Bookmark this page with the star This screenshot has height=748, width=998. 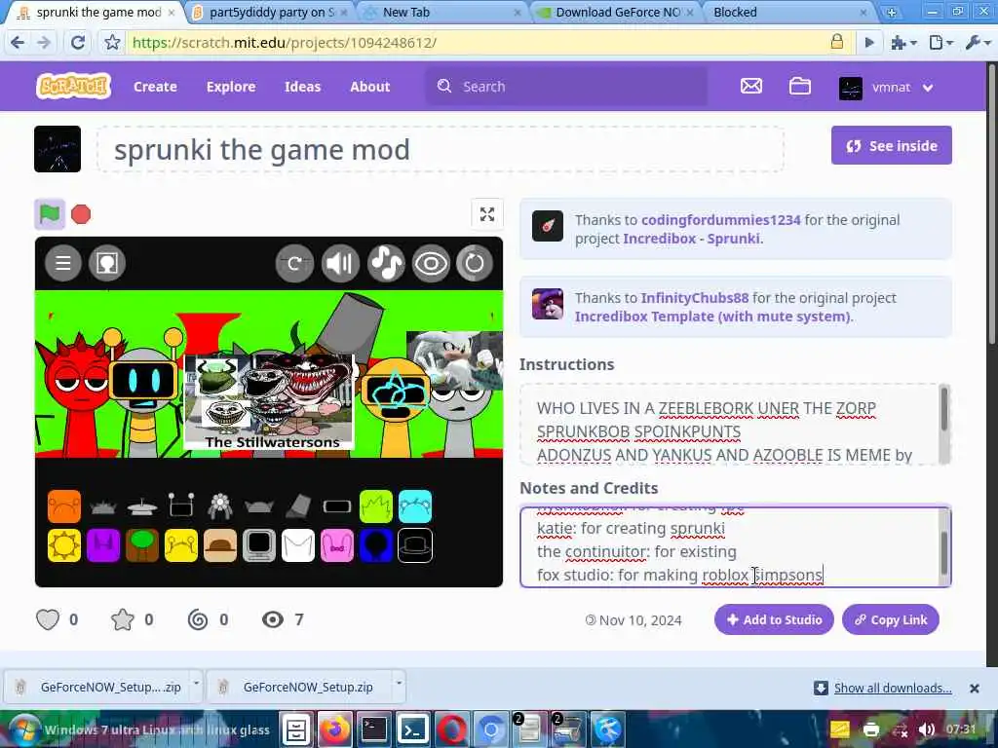(x=112, y=43)
